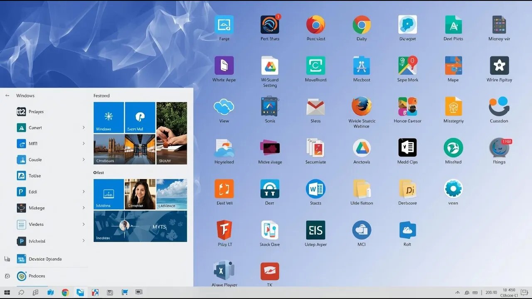Open the Devl Plets icon
This screenshot has height=299, width=532.
453,25
